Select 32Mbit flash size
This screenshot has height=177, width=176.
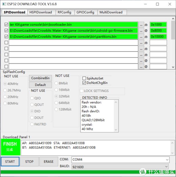point(56,96)
